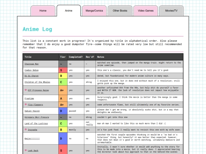Click the heart icon beside Inuyasha
The height and width of the screenshot is (154, 206).
click(x=26, y=130)
